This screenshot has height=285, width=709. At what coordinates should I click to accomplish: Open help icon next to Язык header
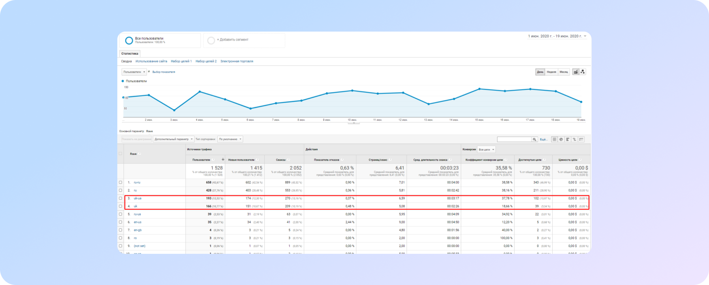(x=139, y=154)
